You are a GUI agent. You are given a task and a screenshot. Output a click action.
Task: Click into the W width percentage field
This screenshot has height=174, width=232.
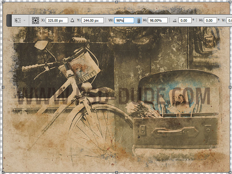[x=124, y=20]
